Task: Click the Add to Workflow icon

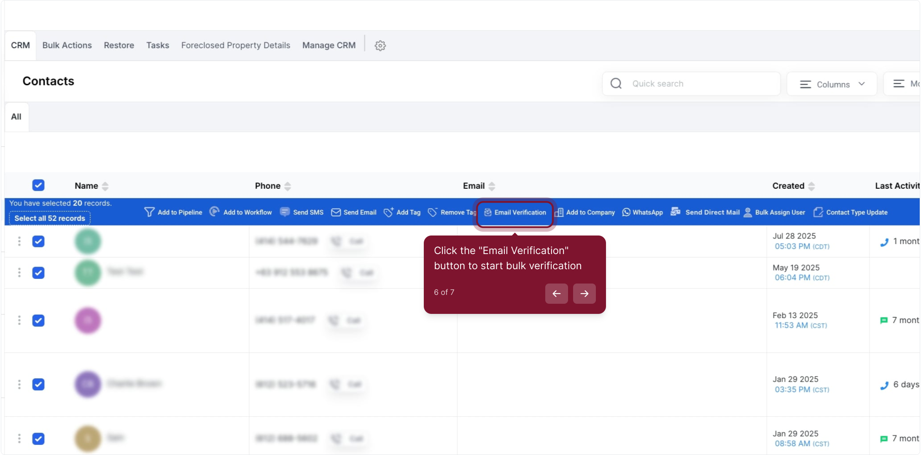Action: (214, 211)
